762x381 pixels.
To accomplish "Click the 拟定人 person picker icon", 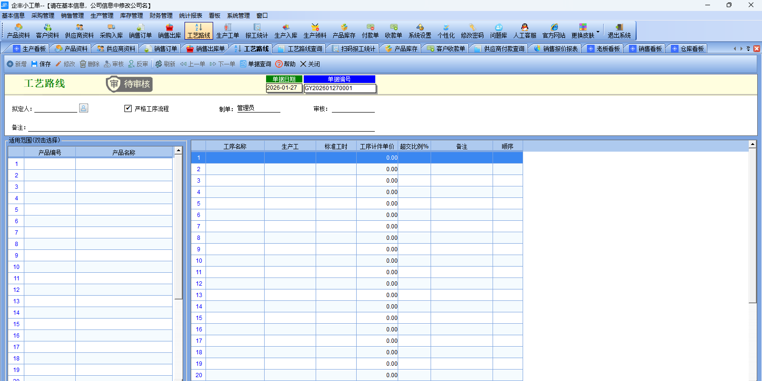I will (x=83, y=108).
